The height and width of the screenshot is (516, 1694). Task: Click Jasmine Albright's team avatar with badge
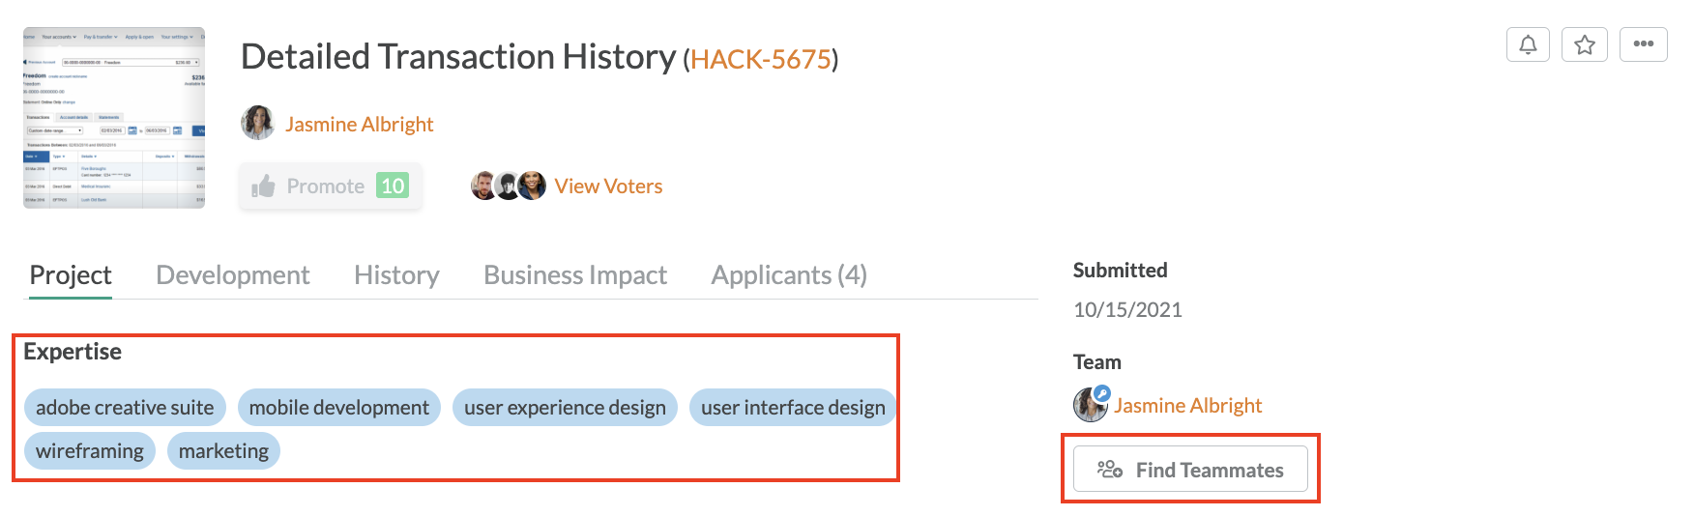(1091, 404)
